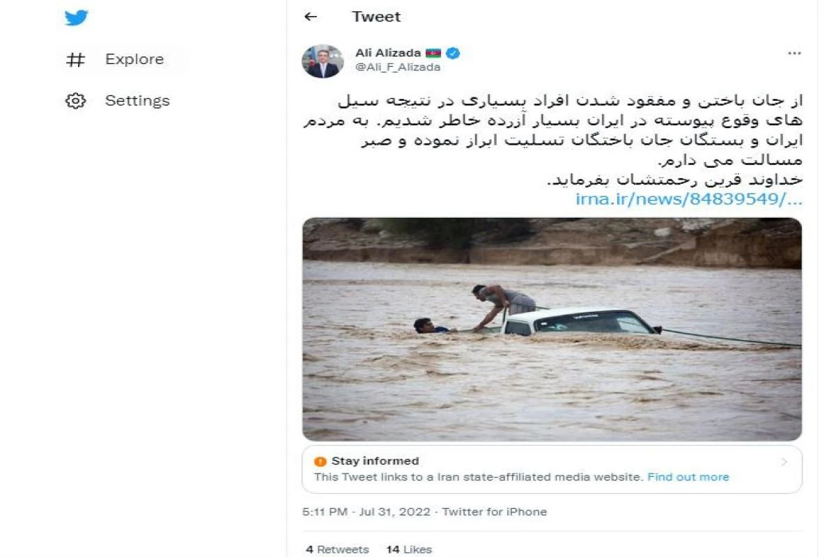Viewport: 836px width, 557px height.
Task: Open the flooded car photo
Action: click(x=552, y=329)
